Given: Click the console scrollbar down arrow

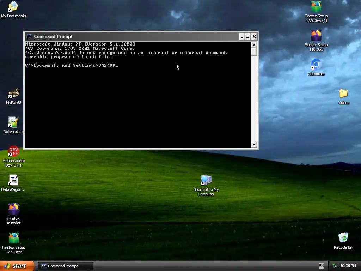Looking at the screenshot, I should 254,145.
